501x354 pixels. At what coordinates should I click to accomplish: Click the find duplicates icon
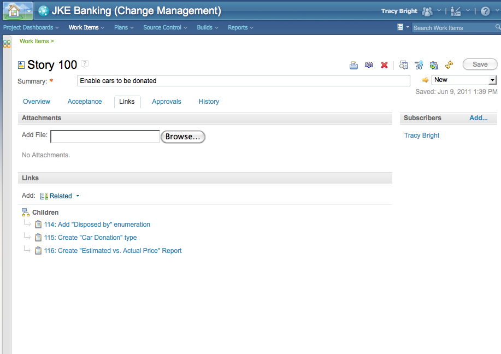[404, 65]
